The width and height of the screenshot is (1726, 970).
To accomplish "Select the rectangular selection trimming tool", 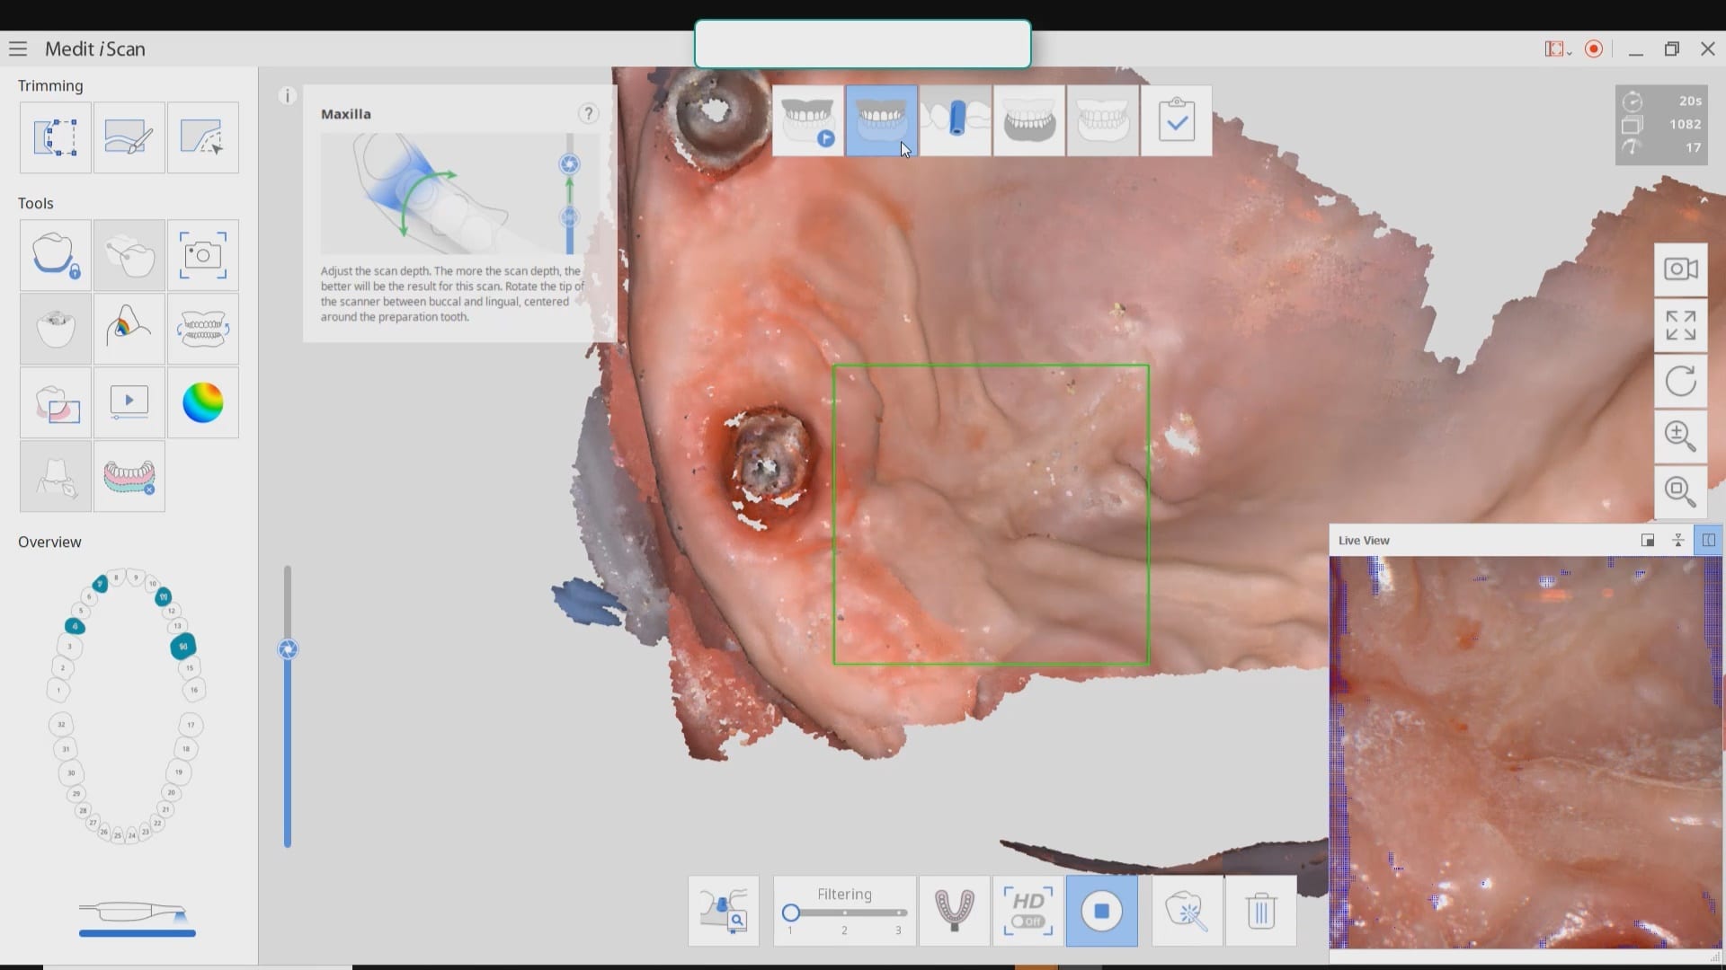I will [55, 137].
